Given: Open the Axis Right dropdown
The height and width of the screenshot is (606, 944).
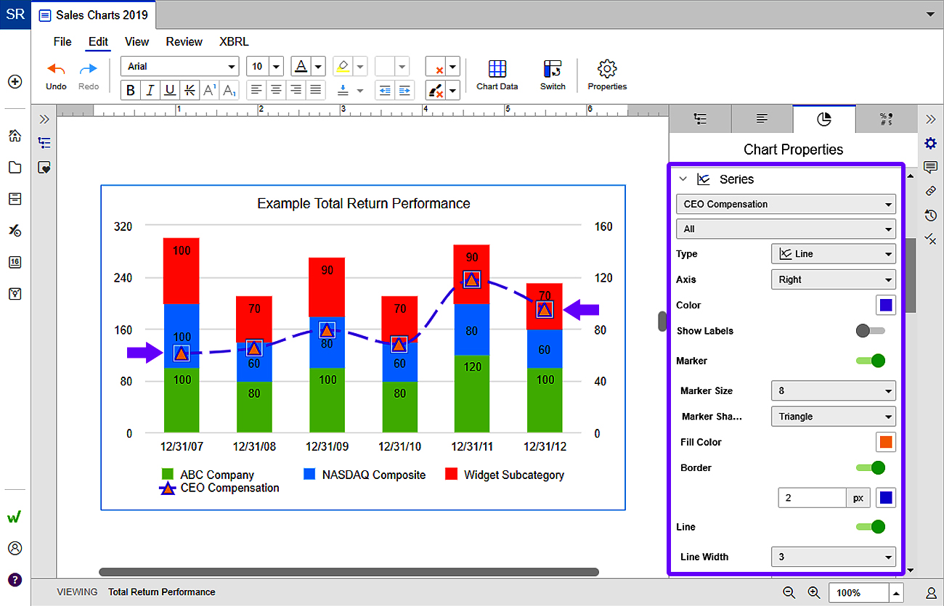Looking at the screenshot, I should click(833, 279).
